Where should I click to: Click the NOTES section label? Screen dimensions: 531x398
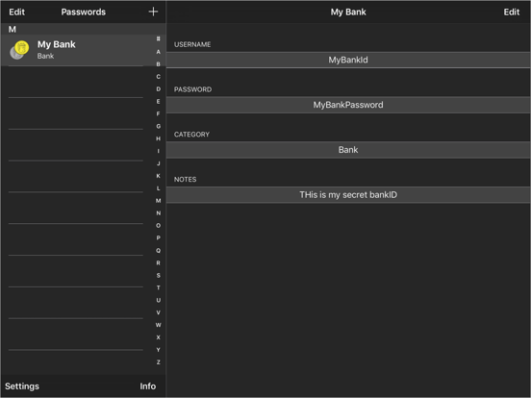pyautogui.click(x=185, y=180)
